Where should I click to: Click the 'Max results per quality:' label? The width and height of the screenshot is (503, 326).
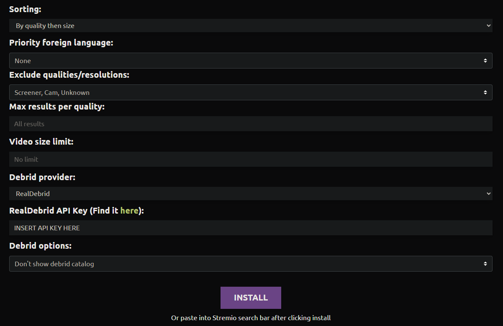pyautogui.click(x=57, y=107)
